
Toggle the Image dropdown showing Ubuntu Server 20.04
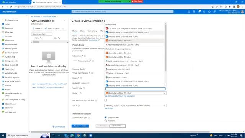coord(135,93)
